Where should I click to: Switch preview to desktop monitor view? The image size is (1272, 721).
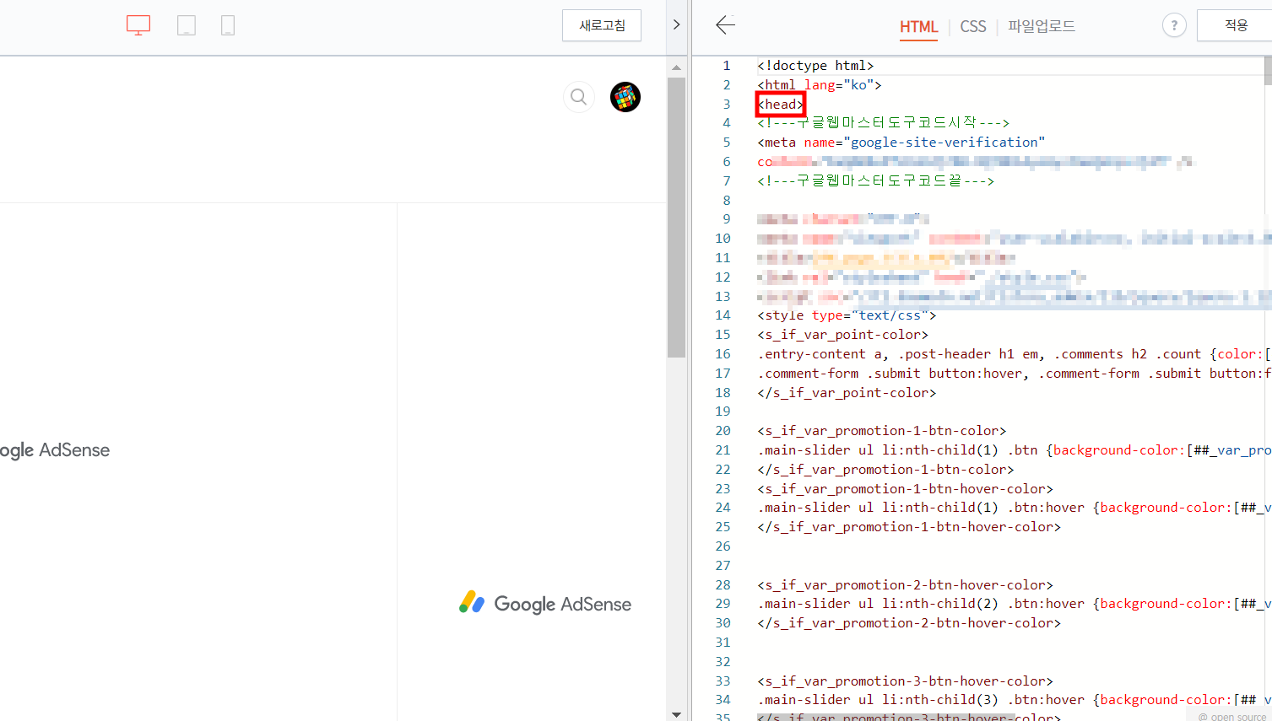(x=138, y=25)
